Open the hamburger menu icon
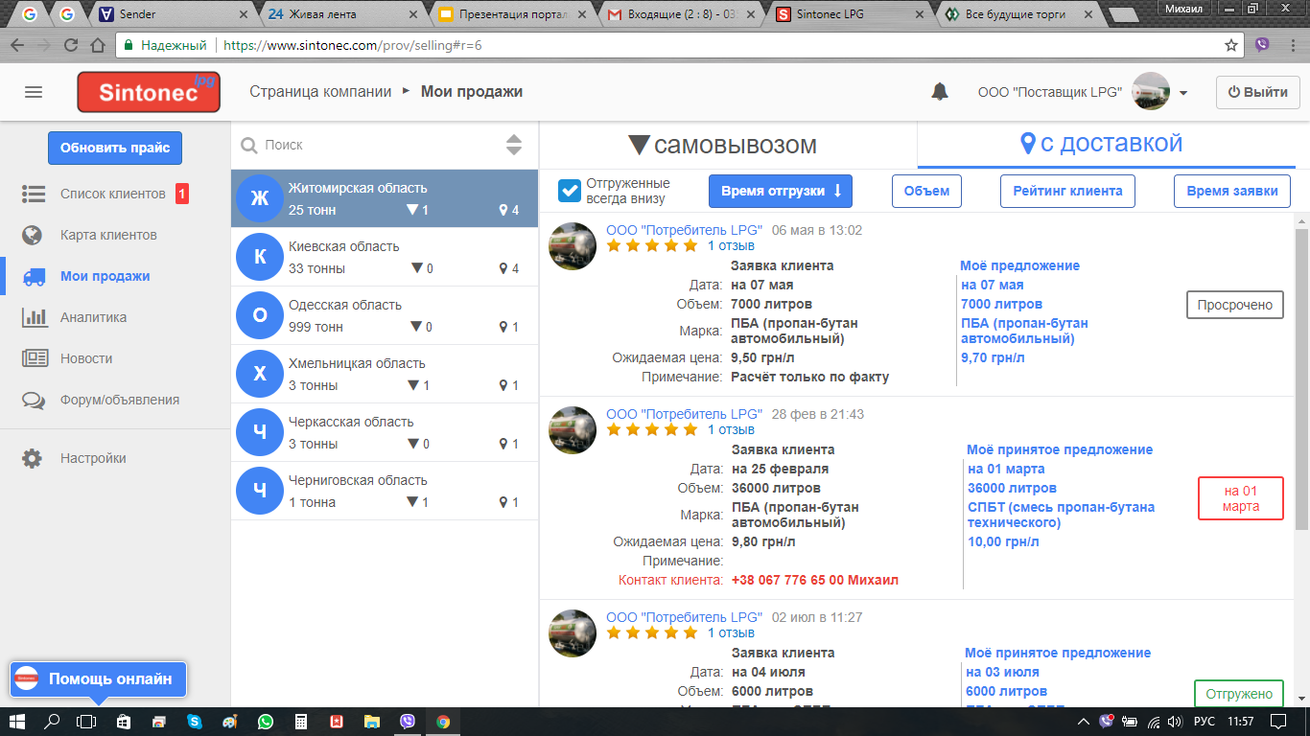 pyautogui.click(x=34, y=92)
